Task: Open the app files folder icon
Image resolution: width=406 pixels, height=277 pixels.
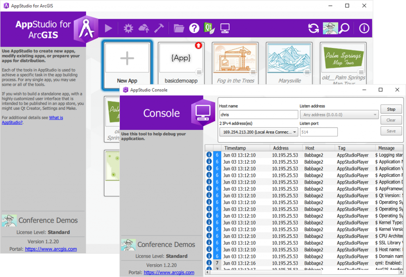Action: tap(179, 28)
